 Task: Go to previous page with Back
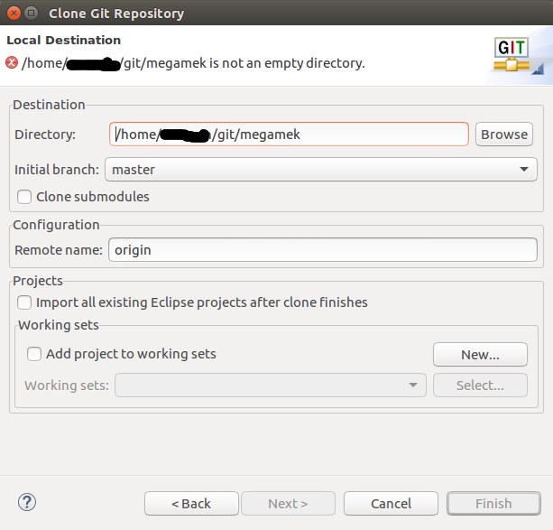(x=191, y=504)
